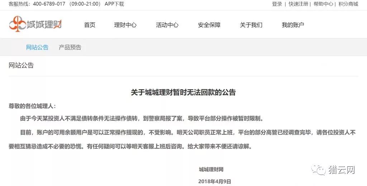This screenshot has height=186, width=367.
Task: Open 关于我们 in the navigation
Action: coord(251,25)
